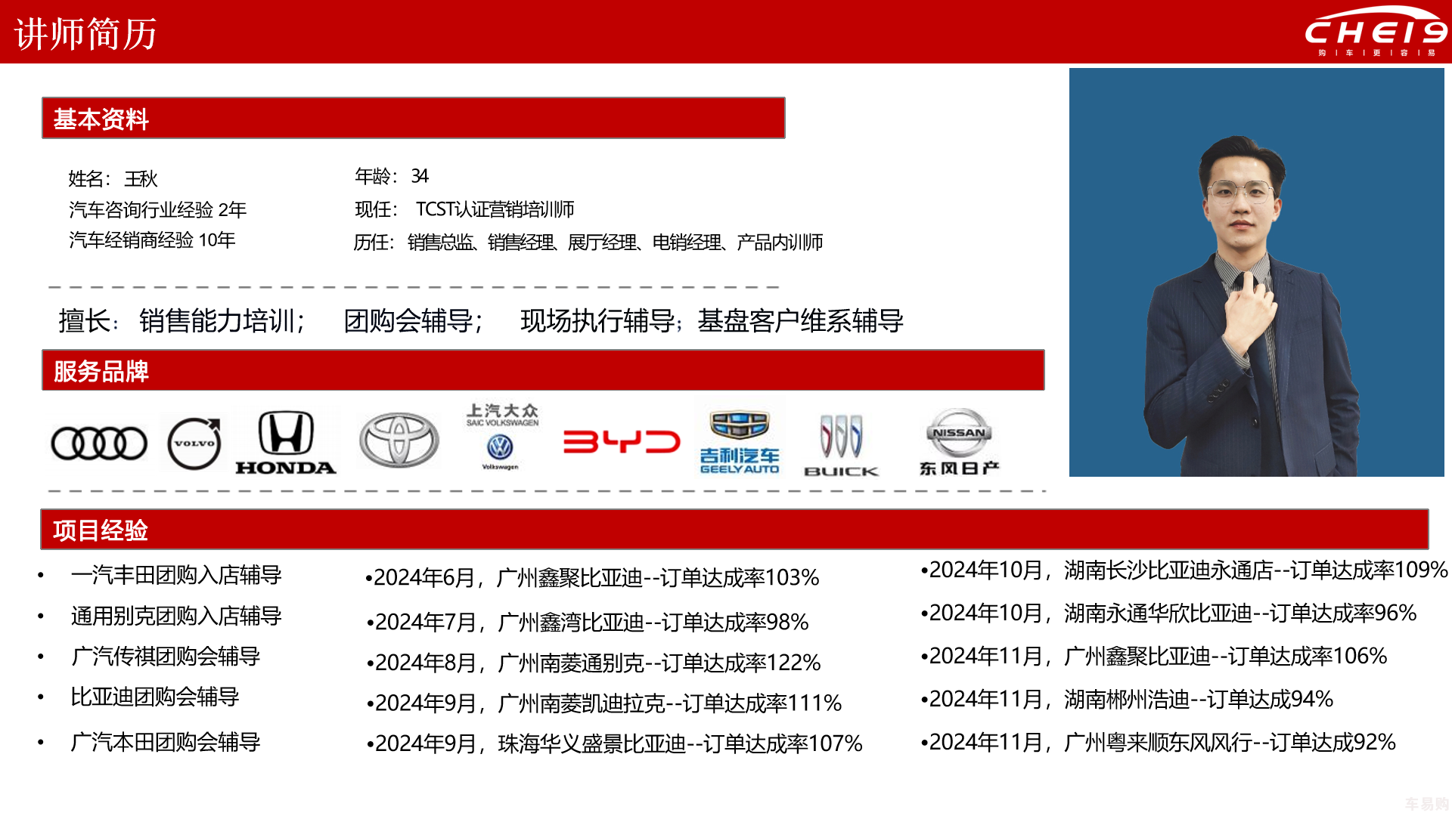Select the SAIC Volkswagen logo
Screen dimensions: 1452x816
tap(502, 437)
